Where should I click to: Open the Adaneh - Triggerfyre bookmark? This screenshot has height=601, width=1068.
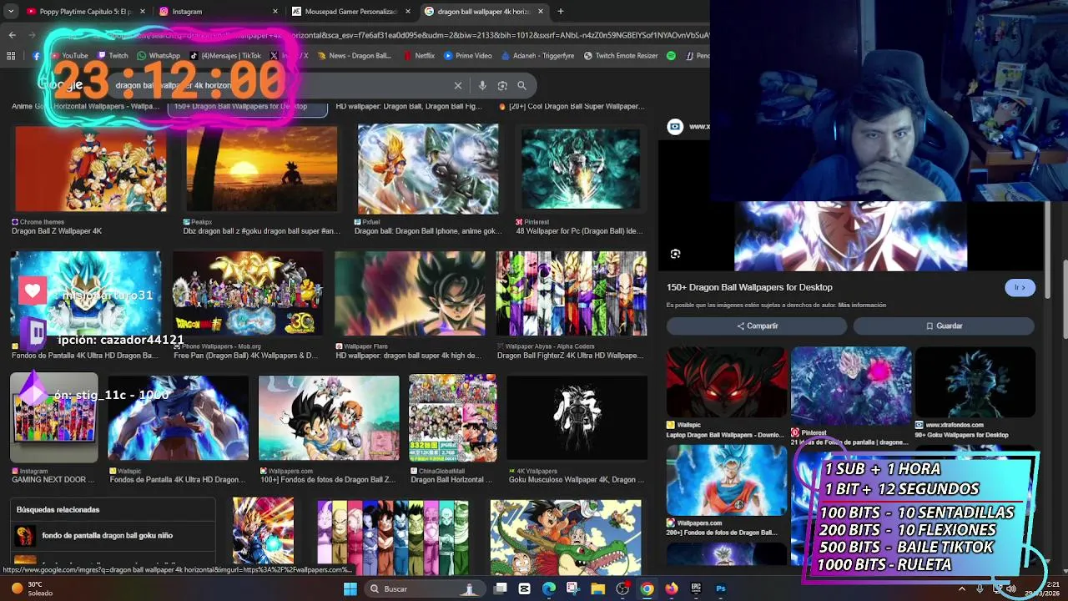tap(537, 56)
